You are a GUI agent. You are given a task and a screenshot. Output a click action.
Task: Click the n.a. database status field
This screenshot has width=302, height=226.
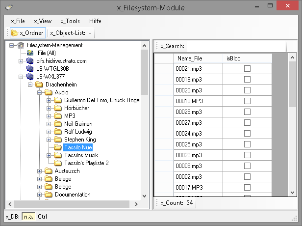tap(28, 217)
